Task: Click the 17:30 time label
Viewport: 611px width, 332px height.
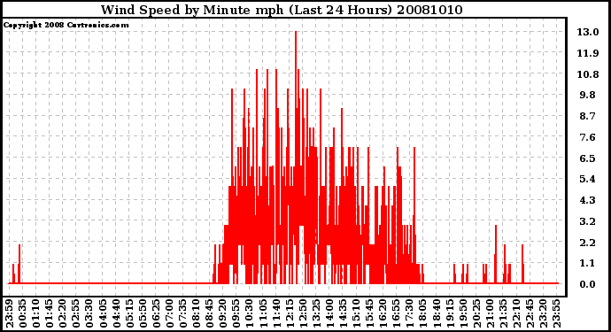Action: click(x=409, y=314)
